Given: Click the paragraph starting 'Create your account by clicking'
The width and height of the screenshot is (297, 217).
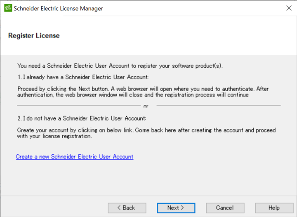Looking at the screenshot, I should [146, 133].
